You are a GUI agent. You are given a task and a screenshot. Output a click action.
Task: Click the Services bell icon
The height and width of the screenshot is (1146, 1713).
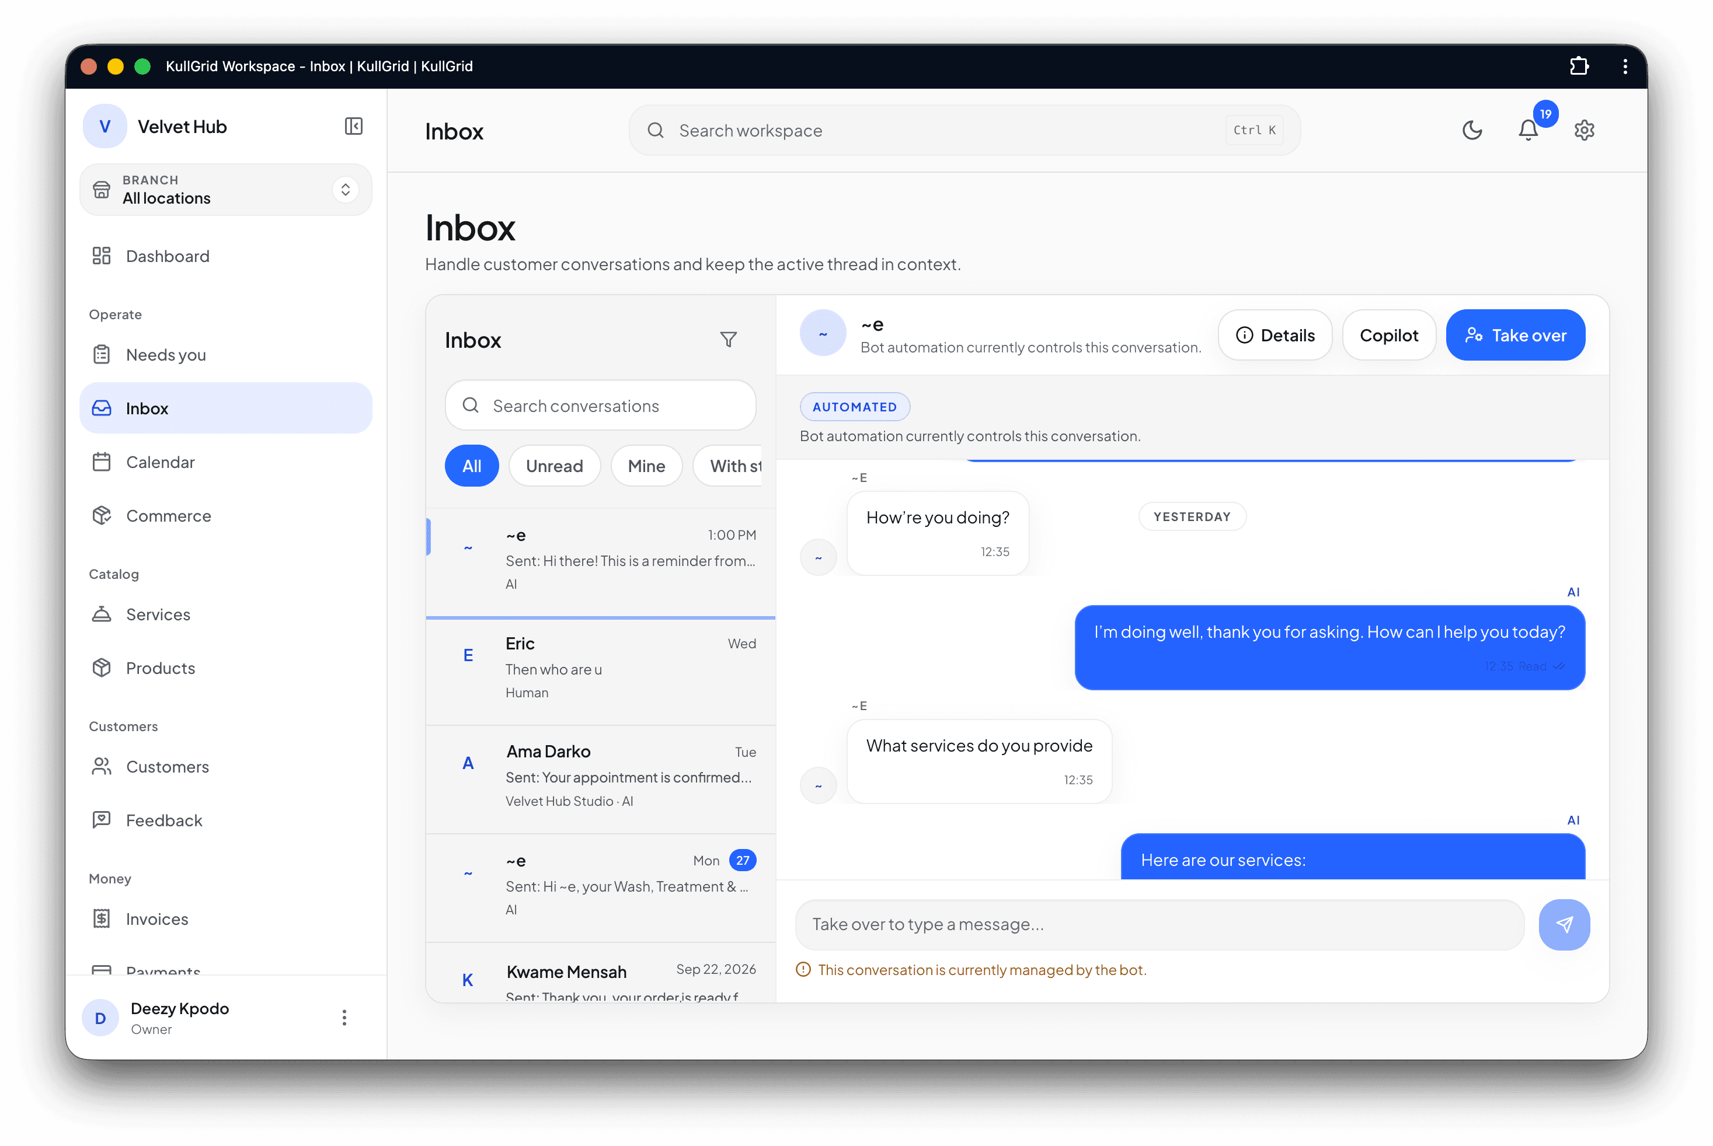pos(102,614)
